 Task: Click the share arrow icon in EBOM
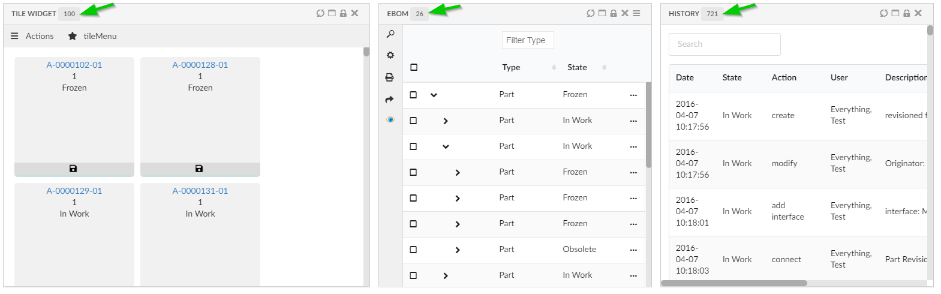tap(390, 100)
